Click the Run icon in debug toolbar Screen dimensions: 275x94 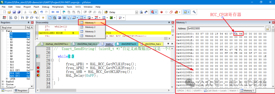click(11, 18)
